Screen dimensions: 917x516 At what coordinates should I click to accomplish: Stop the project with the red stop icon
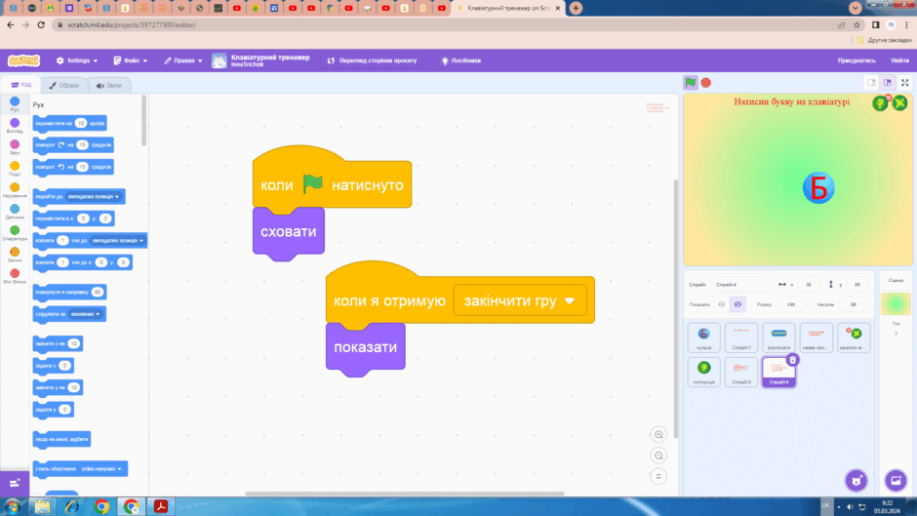pos(706,83)
